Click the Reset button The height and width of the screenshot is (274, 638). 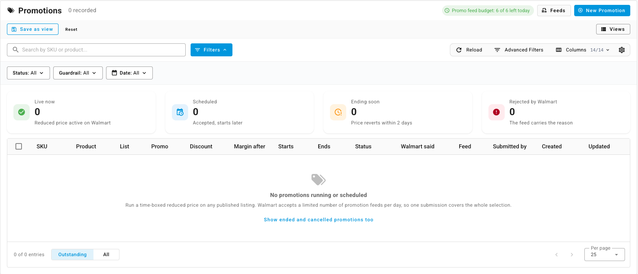click(71, 29)
